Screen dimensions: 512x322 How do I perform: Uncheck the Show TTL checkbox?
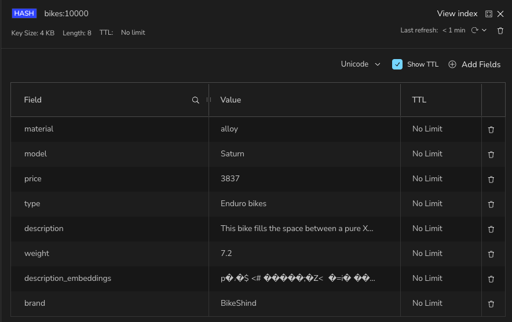point(397,64)
